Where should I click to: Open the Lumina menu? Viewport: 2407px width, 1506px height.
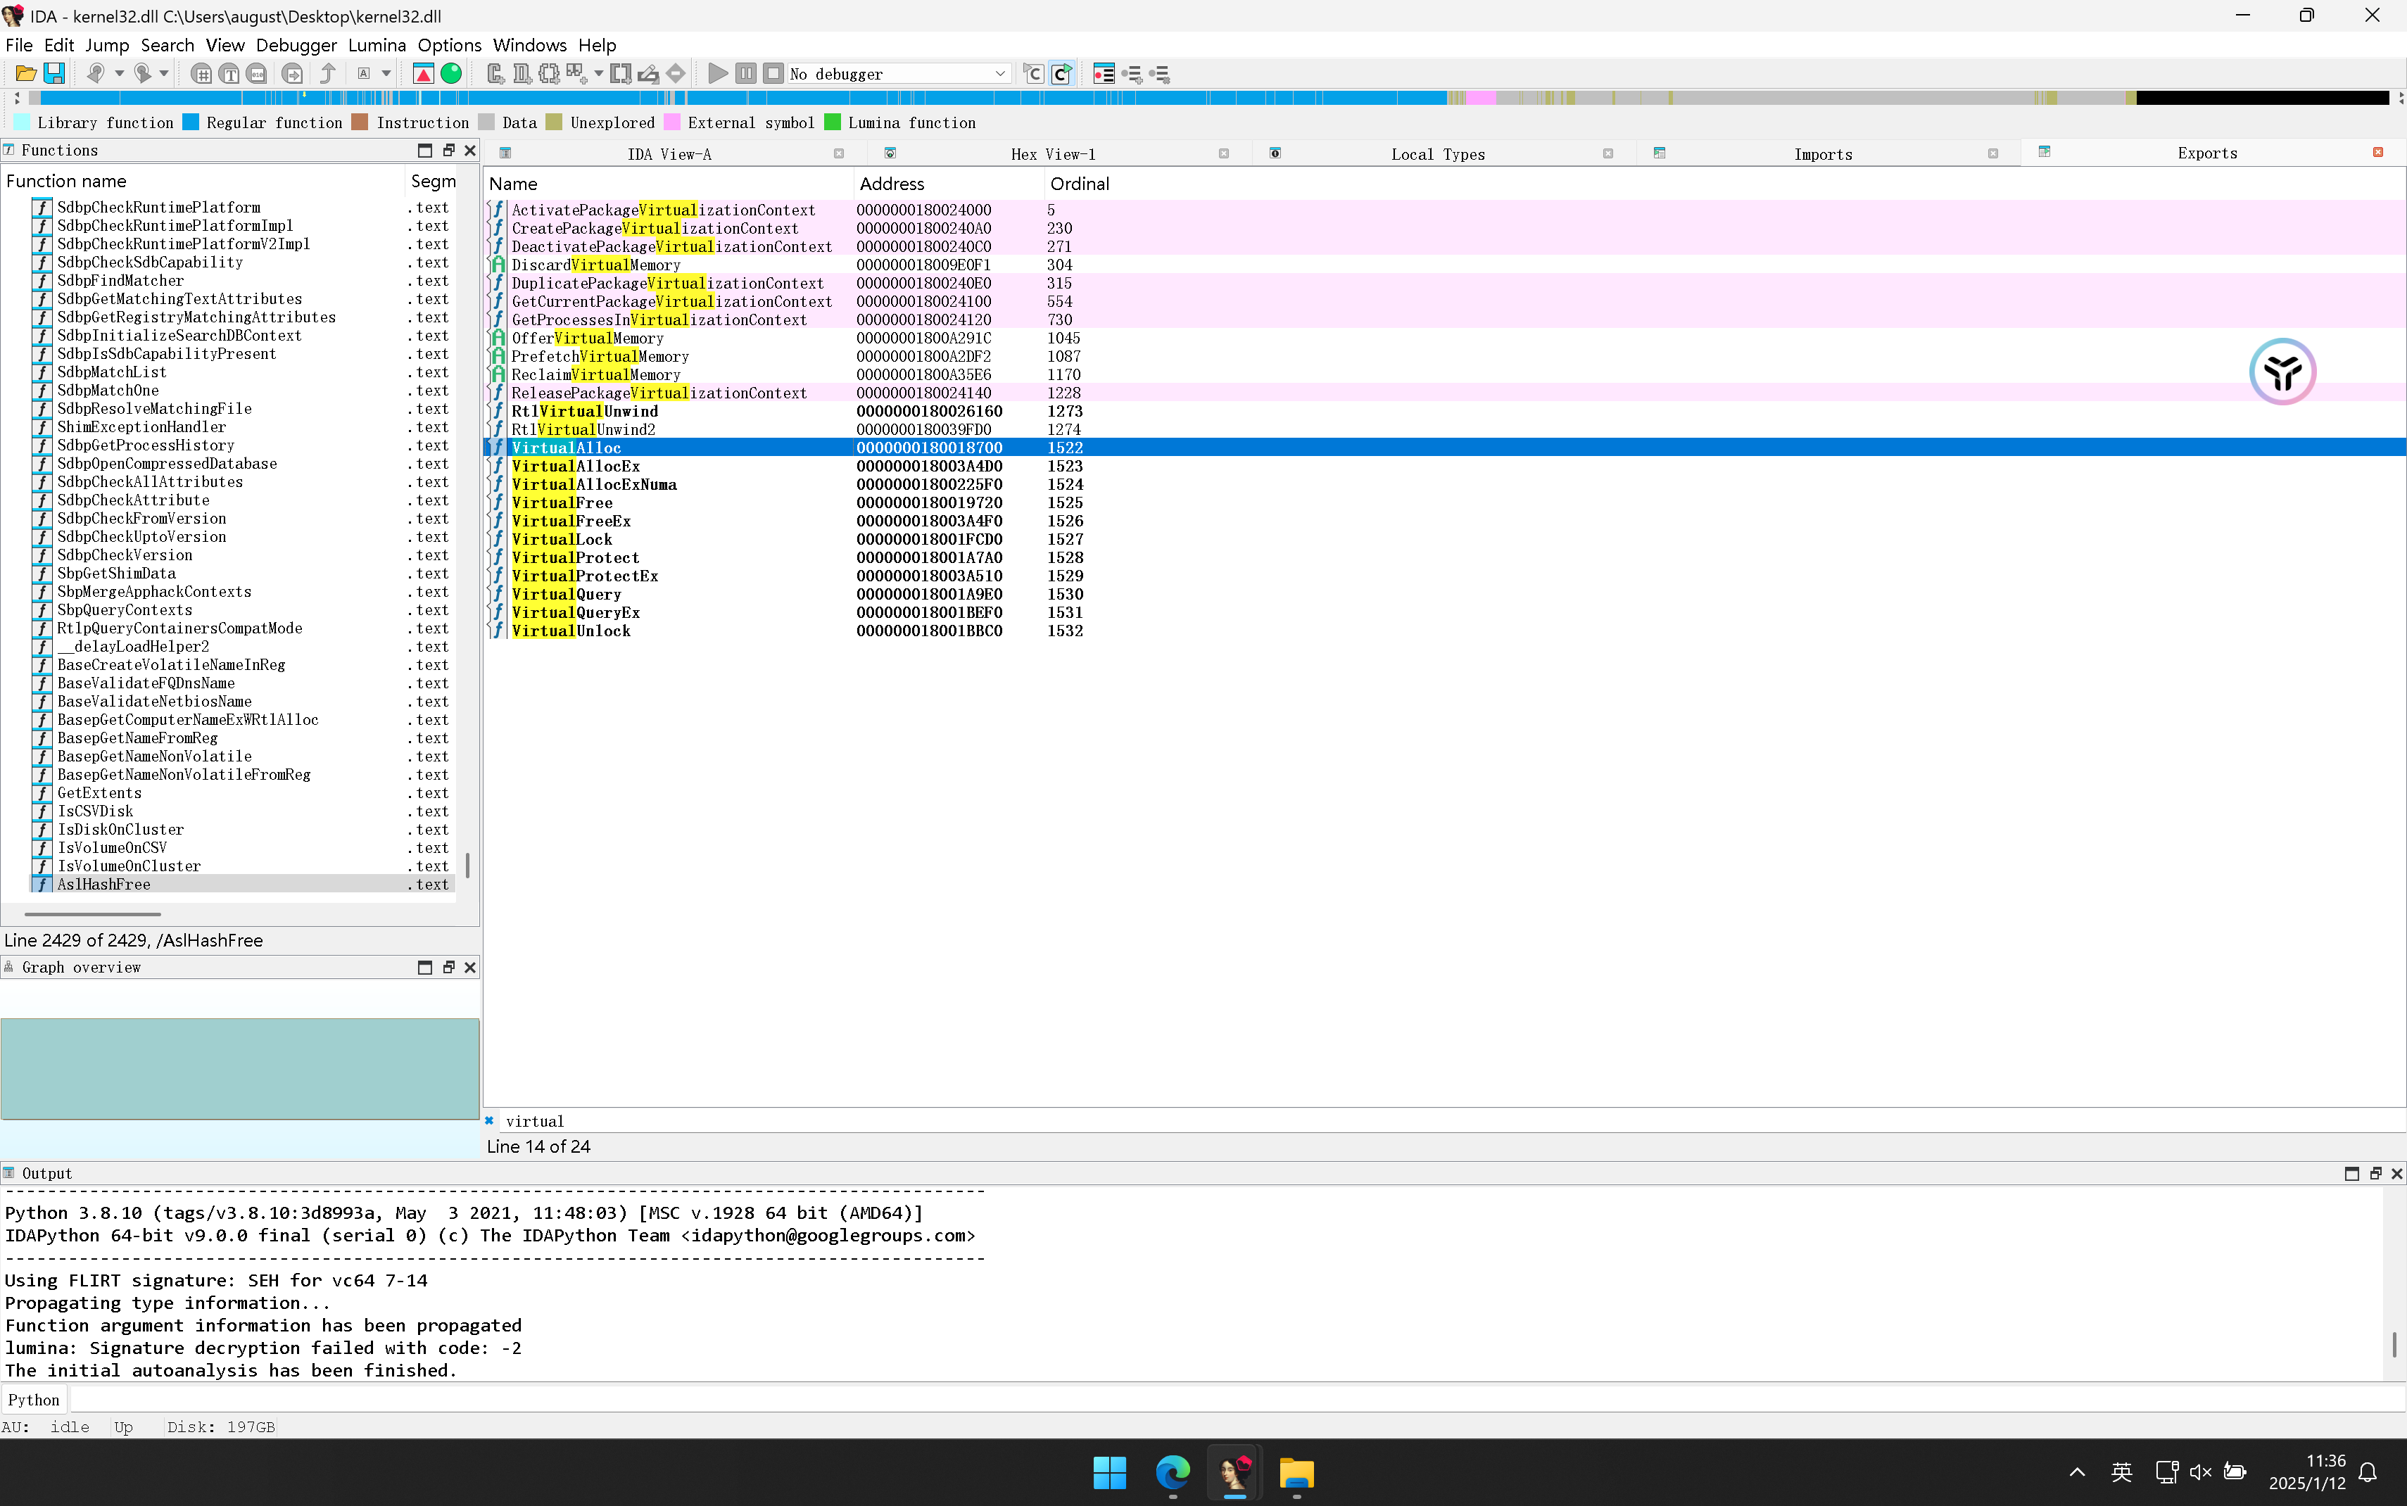pyautogui.click(x=377, y=45)
